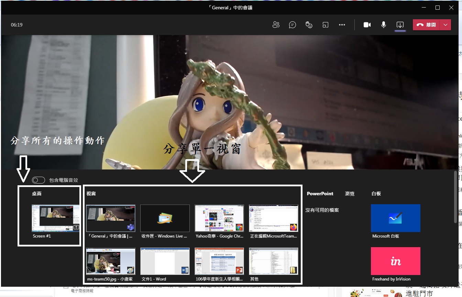Viewport: 462px width, 297px height.
Task: Share the ms-teams50.jpg - 小畫家 window
Action: pos(111,261)
